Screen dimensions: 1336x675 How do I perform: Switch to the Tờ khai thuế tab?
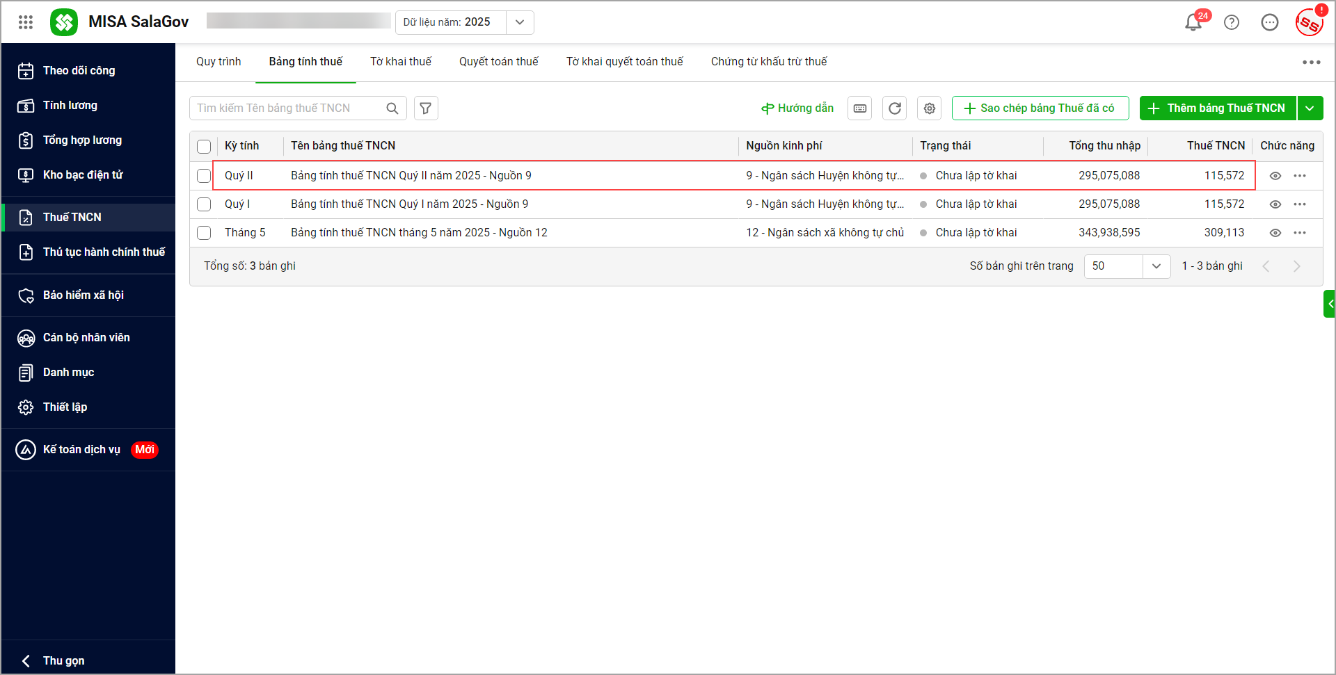[x=401, y=62]
